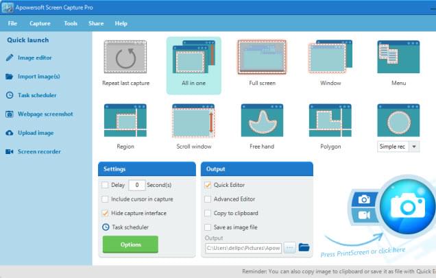Click the green Options button
The width and height of the screenshot is (436, 278).
[x=130, y=244]
